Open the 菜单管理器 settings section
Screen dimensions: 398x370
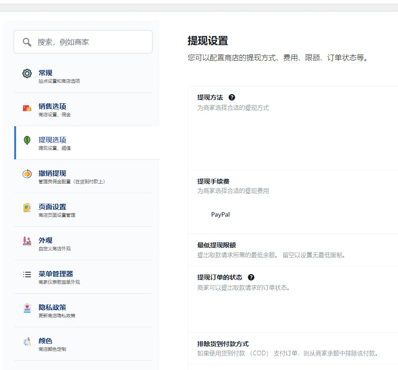point(56,275)
